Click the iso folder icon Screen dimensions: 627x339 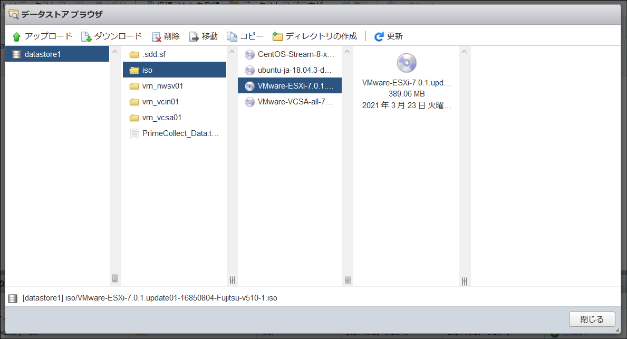pos(134,70)
